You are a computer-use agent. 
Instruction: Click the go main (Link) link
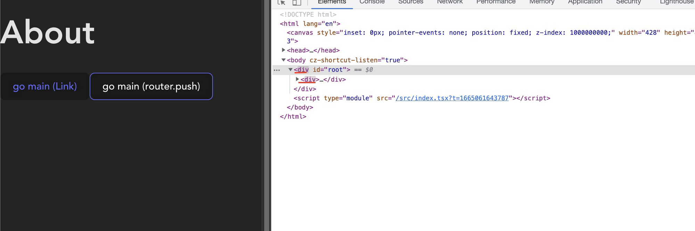click(45, 86)
